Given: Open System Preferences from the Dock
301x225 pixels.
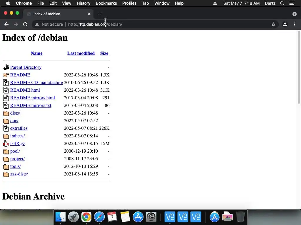Looking at the screenshot, I should click(151, 217).
